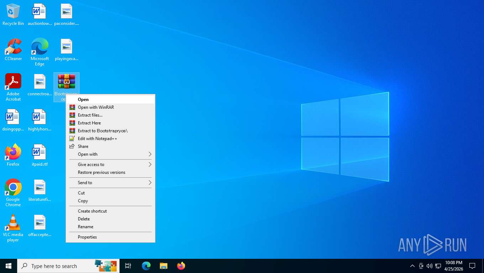Select the itpaid.rtf document icon

40,155
